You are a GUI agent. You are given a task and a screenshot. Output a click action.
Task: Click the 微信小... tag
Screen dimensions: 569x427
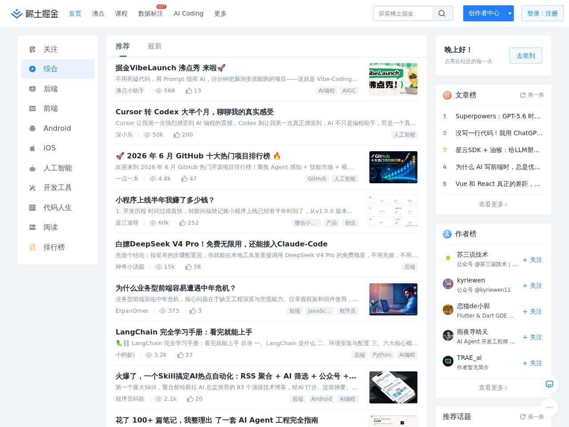305,223
